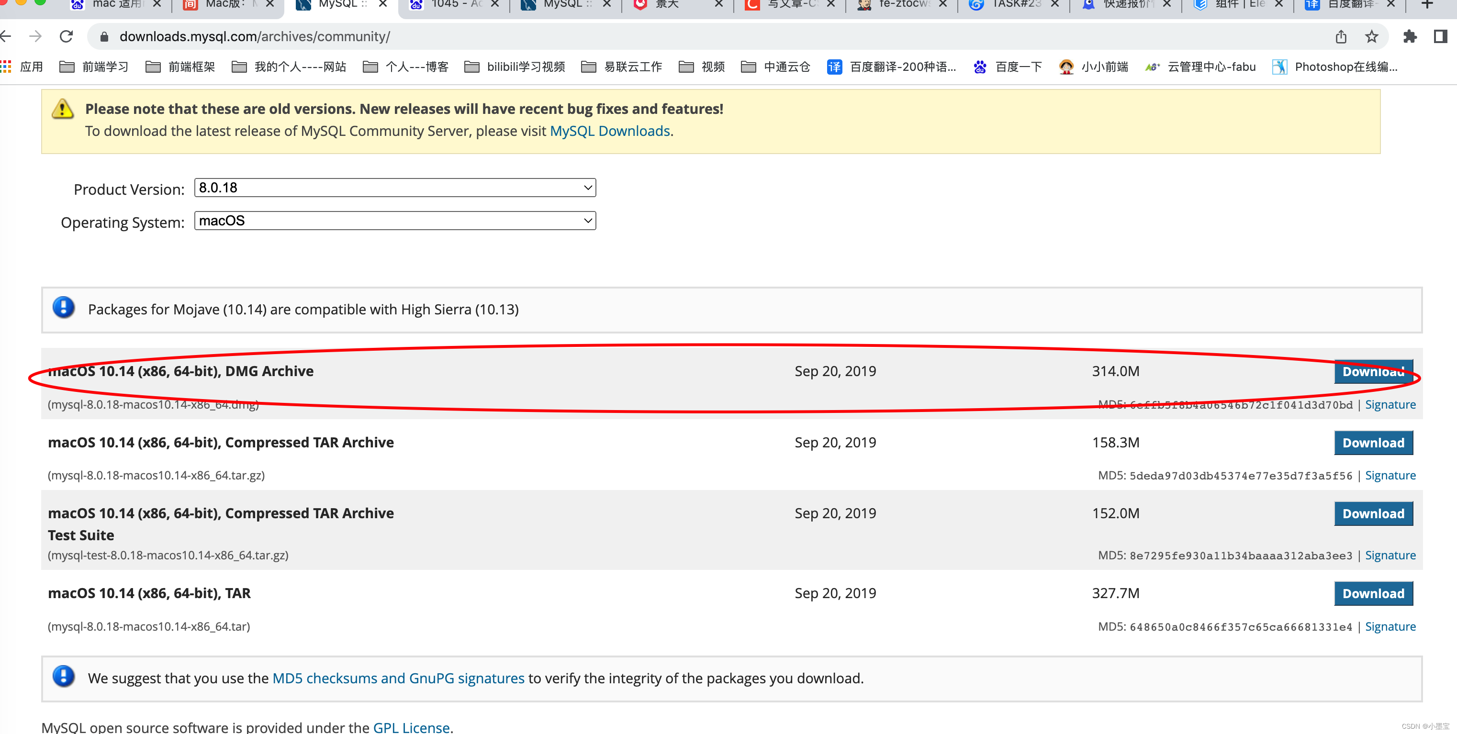Viewport: 1457px width, 734px height.
Task: Open the 应用 apps grid shortcut
Action: (22, 67)
